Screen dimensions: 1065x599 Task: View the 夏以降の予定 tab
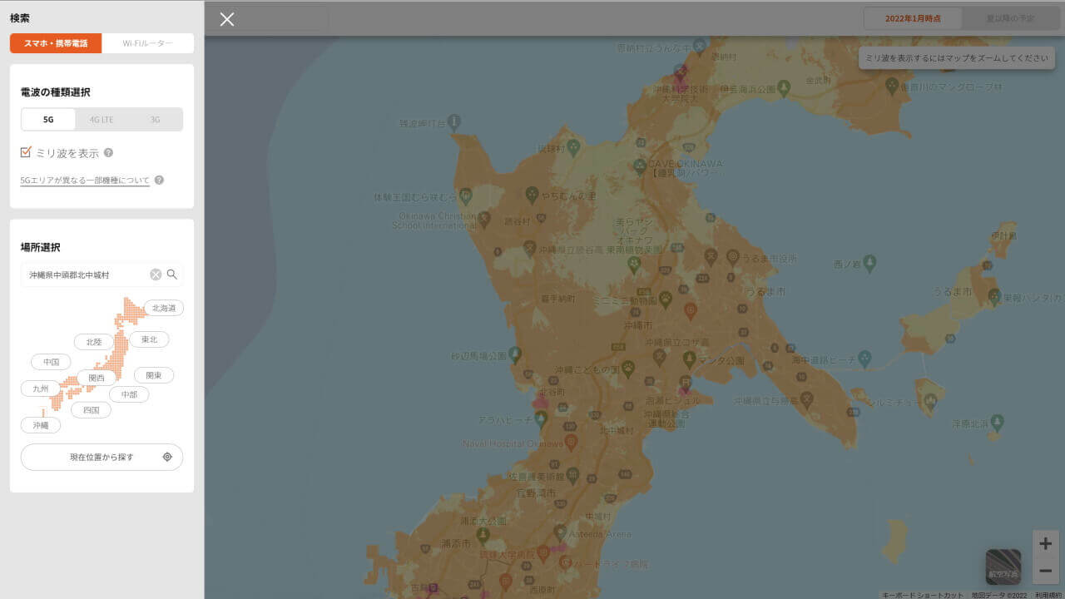pos(1012,17)
